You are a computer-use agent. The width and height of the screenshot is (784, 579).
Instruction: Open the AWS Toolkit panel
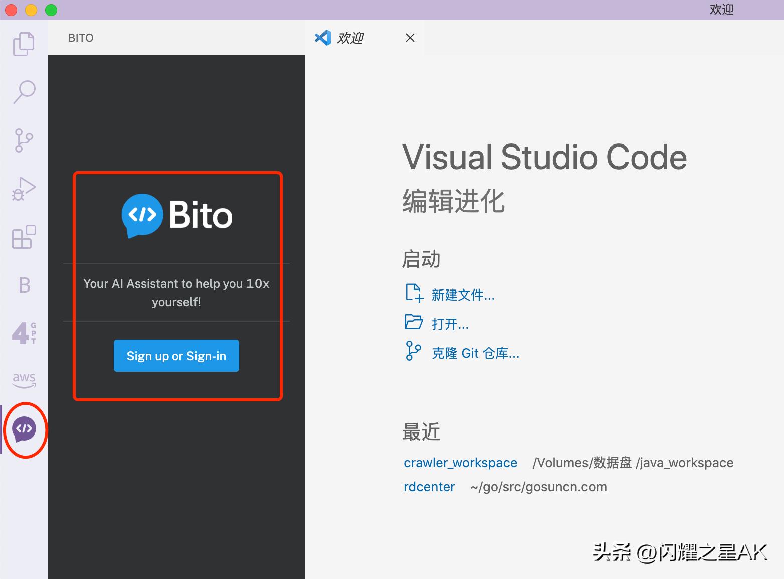click(24, 380)
